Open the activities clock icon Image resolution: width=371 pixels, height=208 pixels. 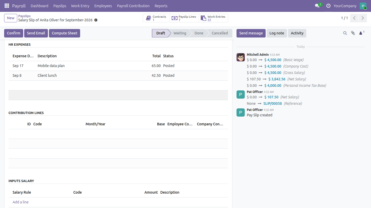click(x=328, y=6)
